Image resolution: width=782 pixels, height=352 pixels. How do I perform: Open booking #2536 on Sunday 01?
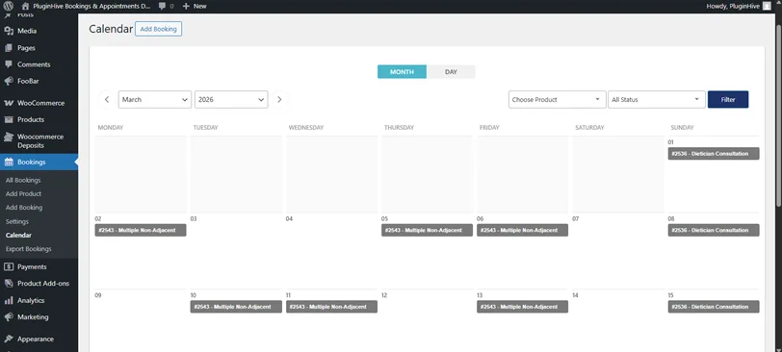tap(714, 154)
